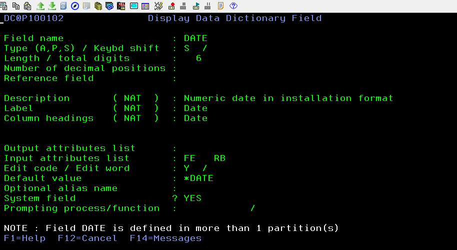Click the paste clipboard icon

27,6
